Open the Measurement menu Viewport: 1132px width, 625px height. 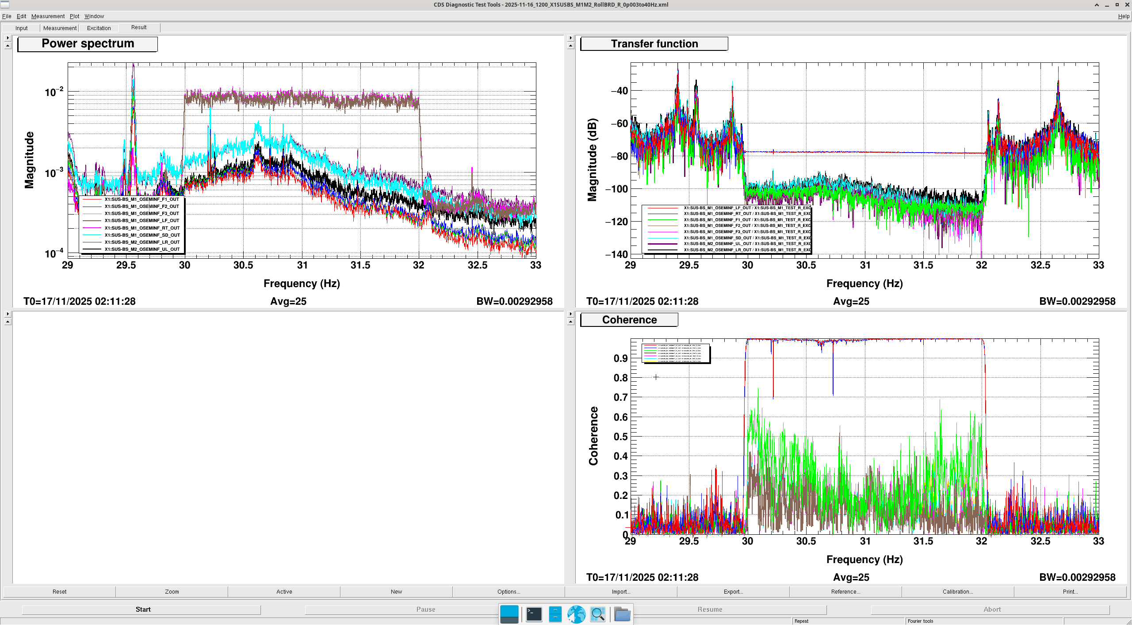point(48,16)
